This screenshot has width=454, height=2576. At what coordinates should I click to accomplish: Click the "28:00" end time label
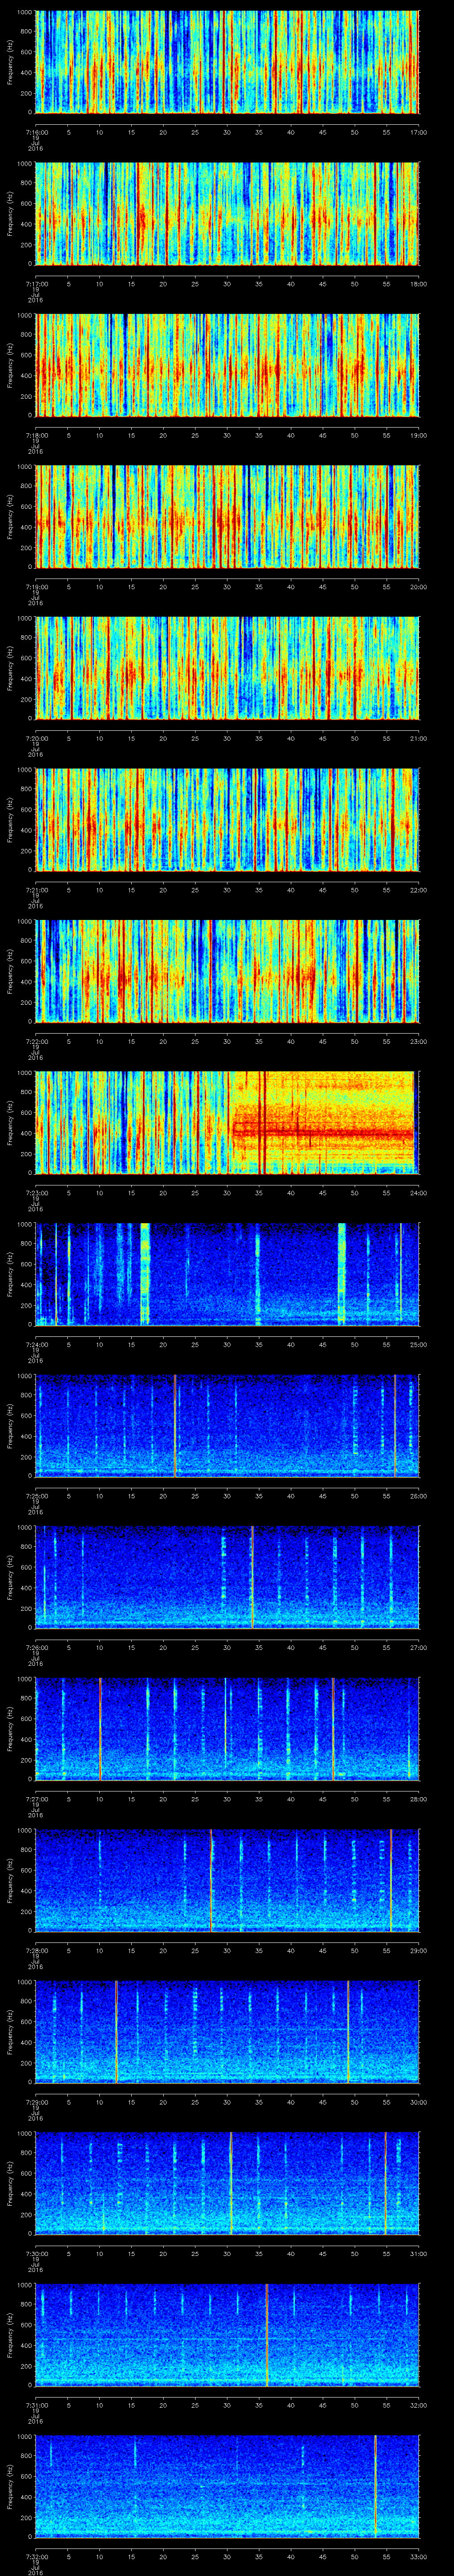point(418,1798)
